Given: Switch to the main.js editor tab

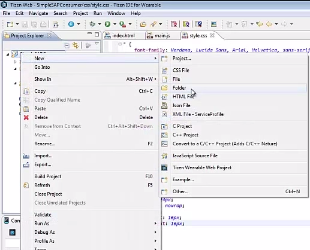Looking at the screenshot, I should click(162, 36).
